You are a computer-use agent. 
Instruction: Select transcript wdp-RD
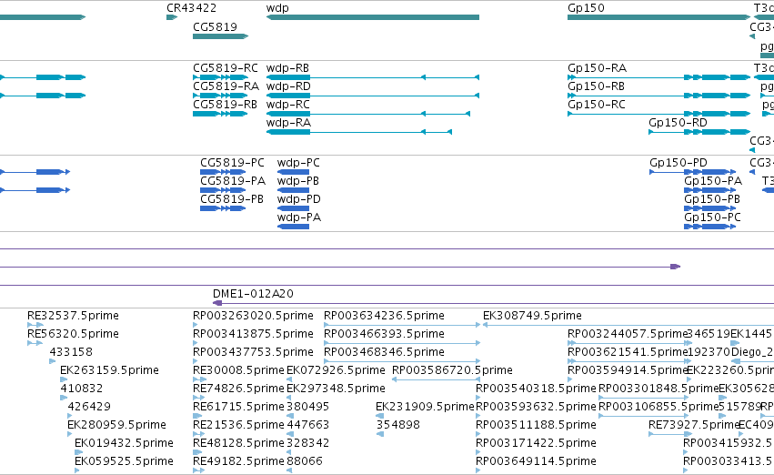tap(288, 86)
